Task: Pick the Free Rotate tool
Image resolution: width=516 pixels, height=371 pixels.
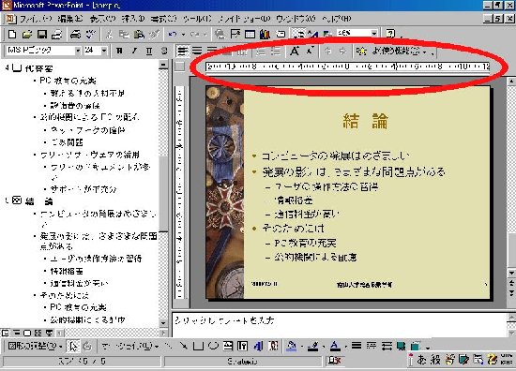Action: [x=87, y=346]
